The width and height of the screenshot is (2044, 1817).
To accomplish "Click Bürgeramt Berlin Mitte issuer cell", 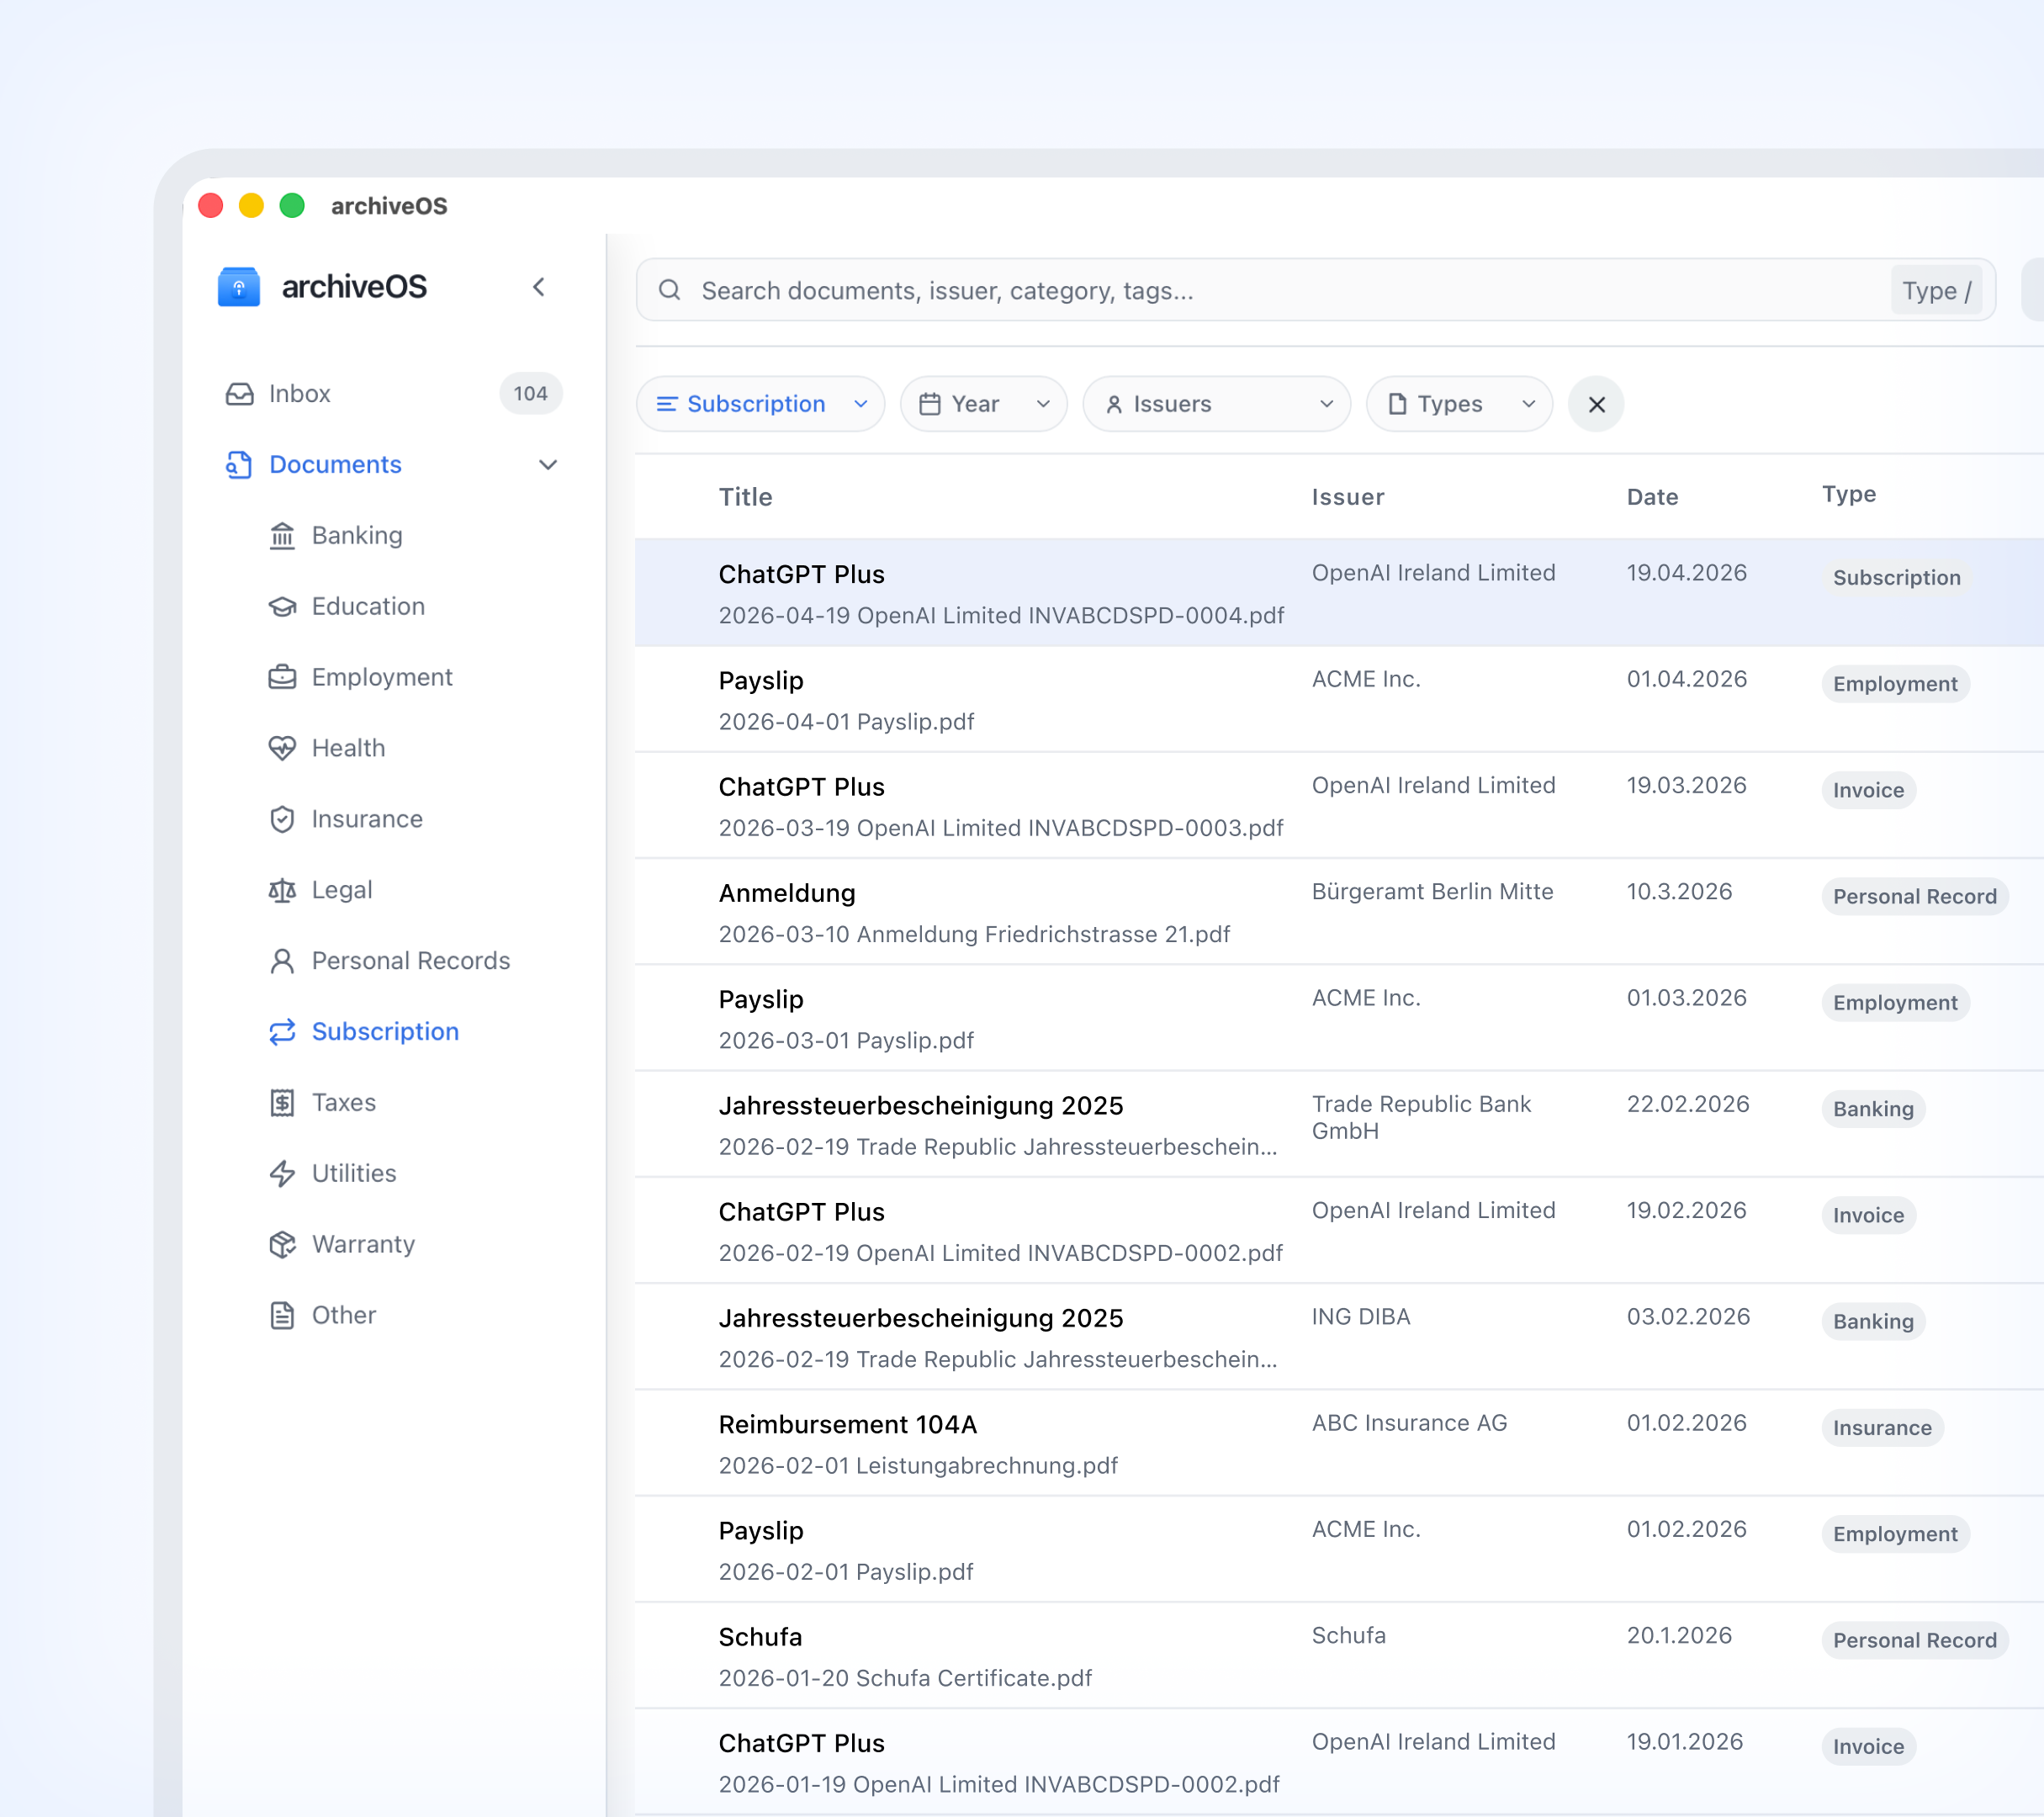I will [1432, 891].
